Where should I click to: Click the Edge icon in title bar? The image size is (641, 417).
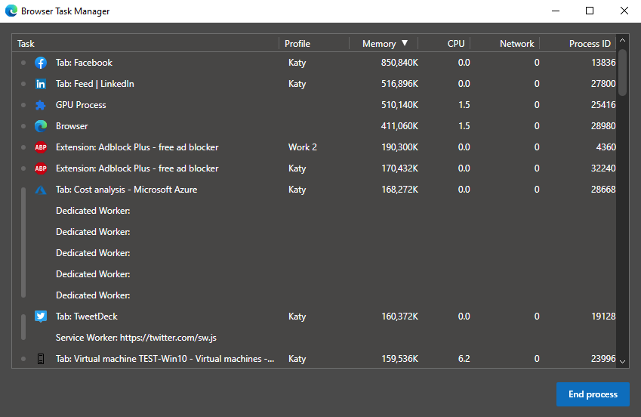click(x=11, y=11)
